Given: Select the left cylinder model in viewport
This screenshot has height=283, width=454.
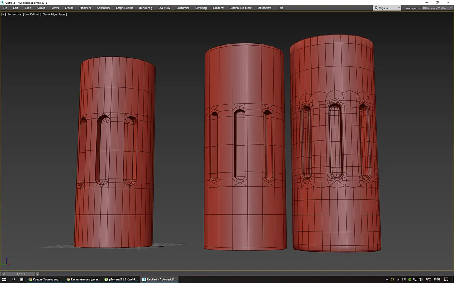Looking at the screenshot, I should 115,152.
